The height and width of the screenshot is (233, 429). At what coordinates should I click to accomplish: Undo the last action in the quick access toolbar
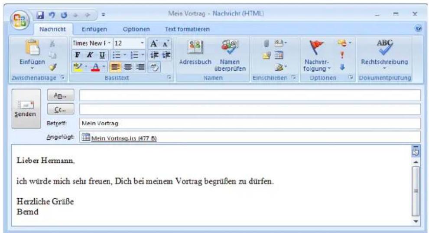(52, 15)
